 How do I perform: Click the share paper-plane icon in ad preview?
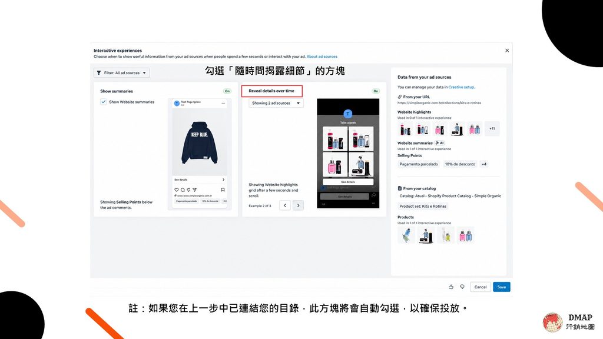click(194, 190)
